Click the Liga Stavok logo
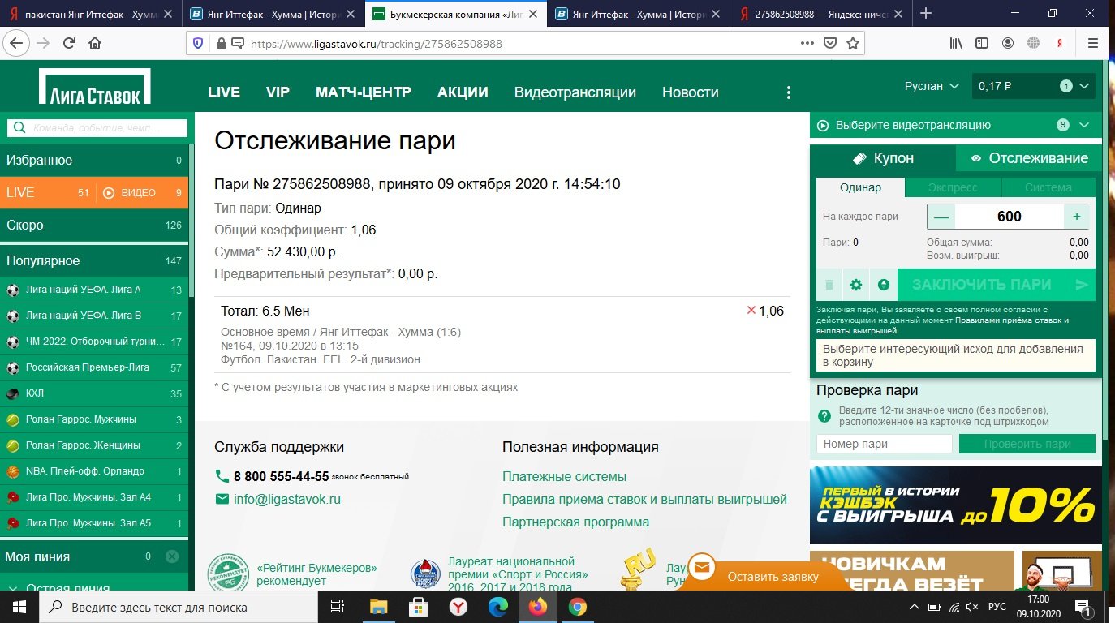 (x=95, y=87)
